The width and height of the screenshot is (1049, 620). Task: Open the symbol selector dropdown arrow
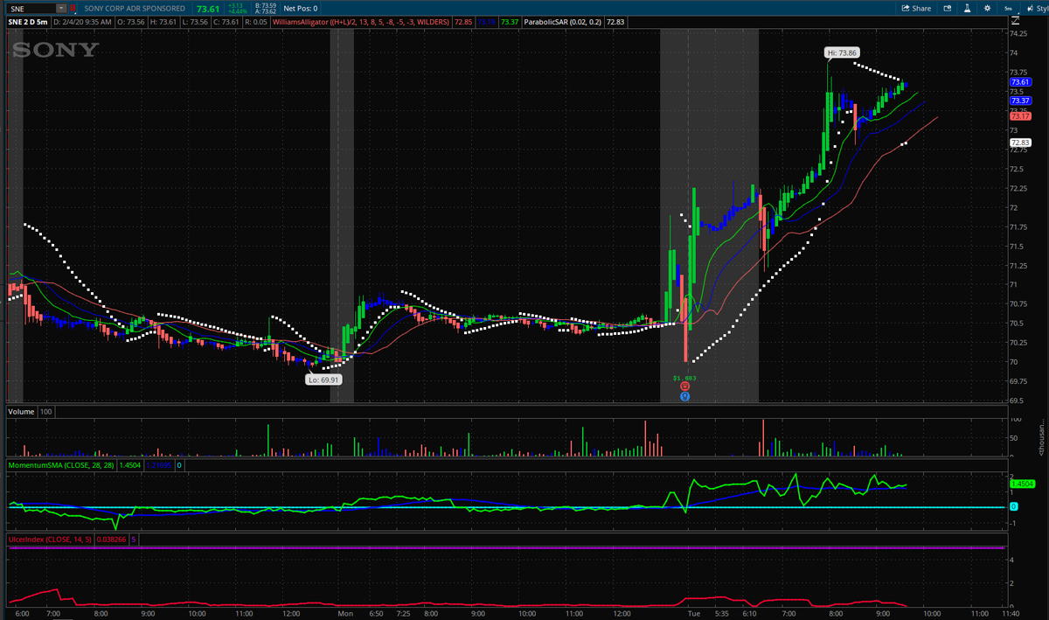[61, 8]
